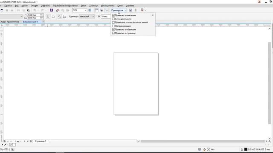Click the page width 2 480 field
Screen dimensions: 273x153
pyautogui.click(x=33, y=15)
